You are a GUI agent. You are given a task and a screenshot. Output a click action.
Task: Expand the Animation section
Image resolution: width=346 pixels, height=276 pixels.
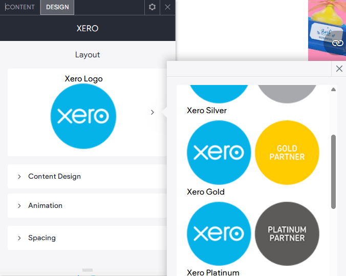point(88,205)
